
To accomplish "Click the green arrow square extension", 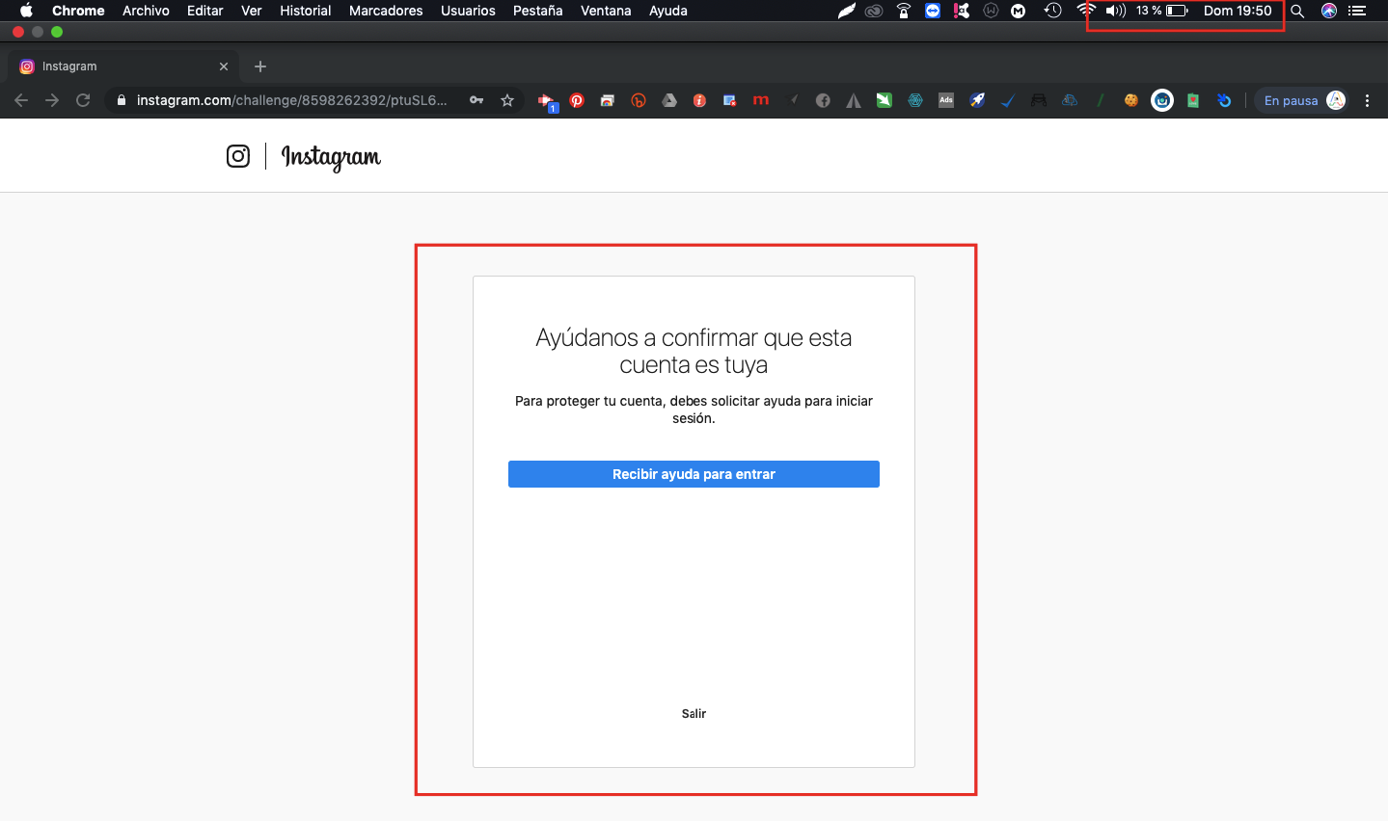I will (885, 100).
